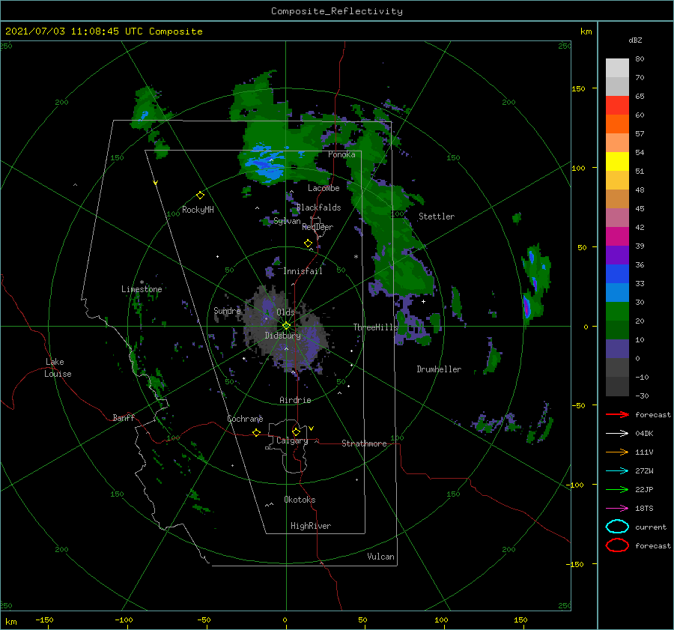Click the Didsbury city label
The image size is (674, 630).
point(282,336)
